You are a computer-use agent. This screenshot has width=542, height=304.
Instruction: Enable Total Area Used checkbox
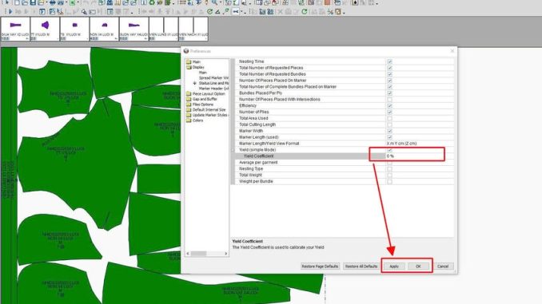click(x=389, y=118)
